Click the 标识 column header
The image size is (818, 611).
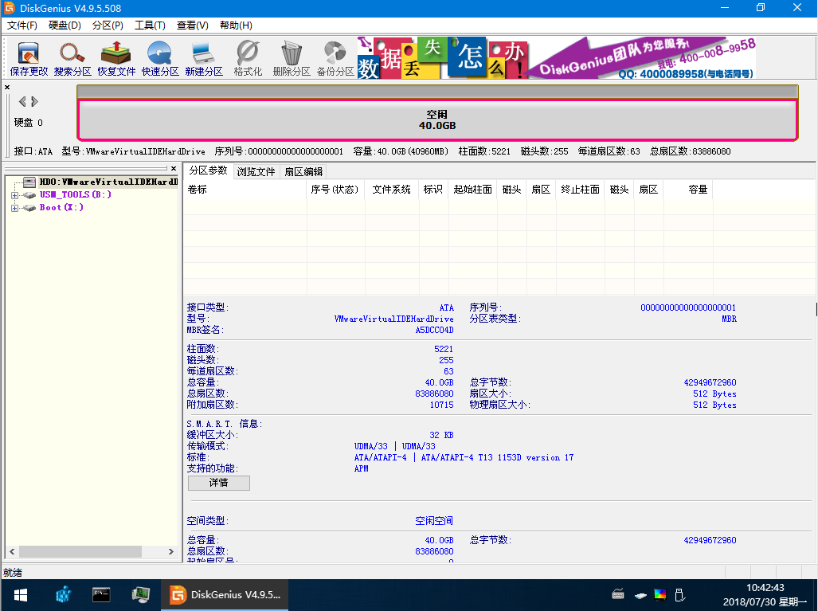coord(433,190)
